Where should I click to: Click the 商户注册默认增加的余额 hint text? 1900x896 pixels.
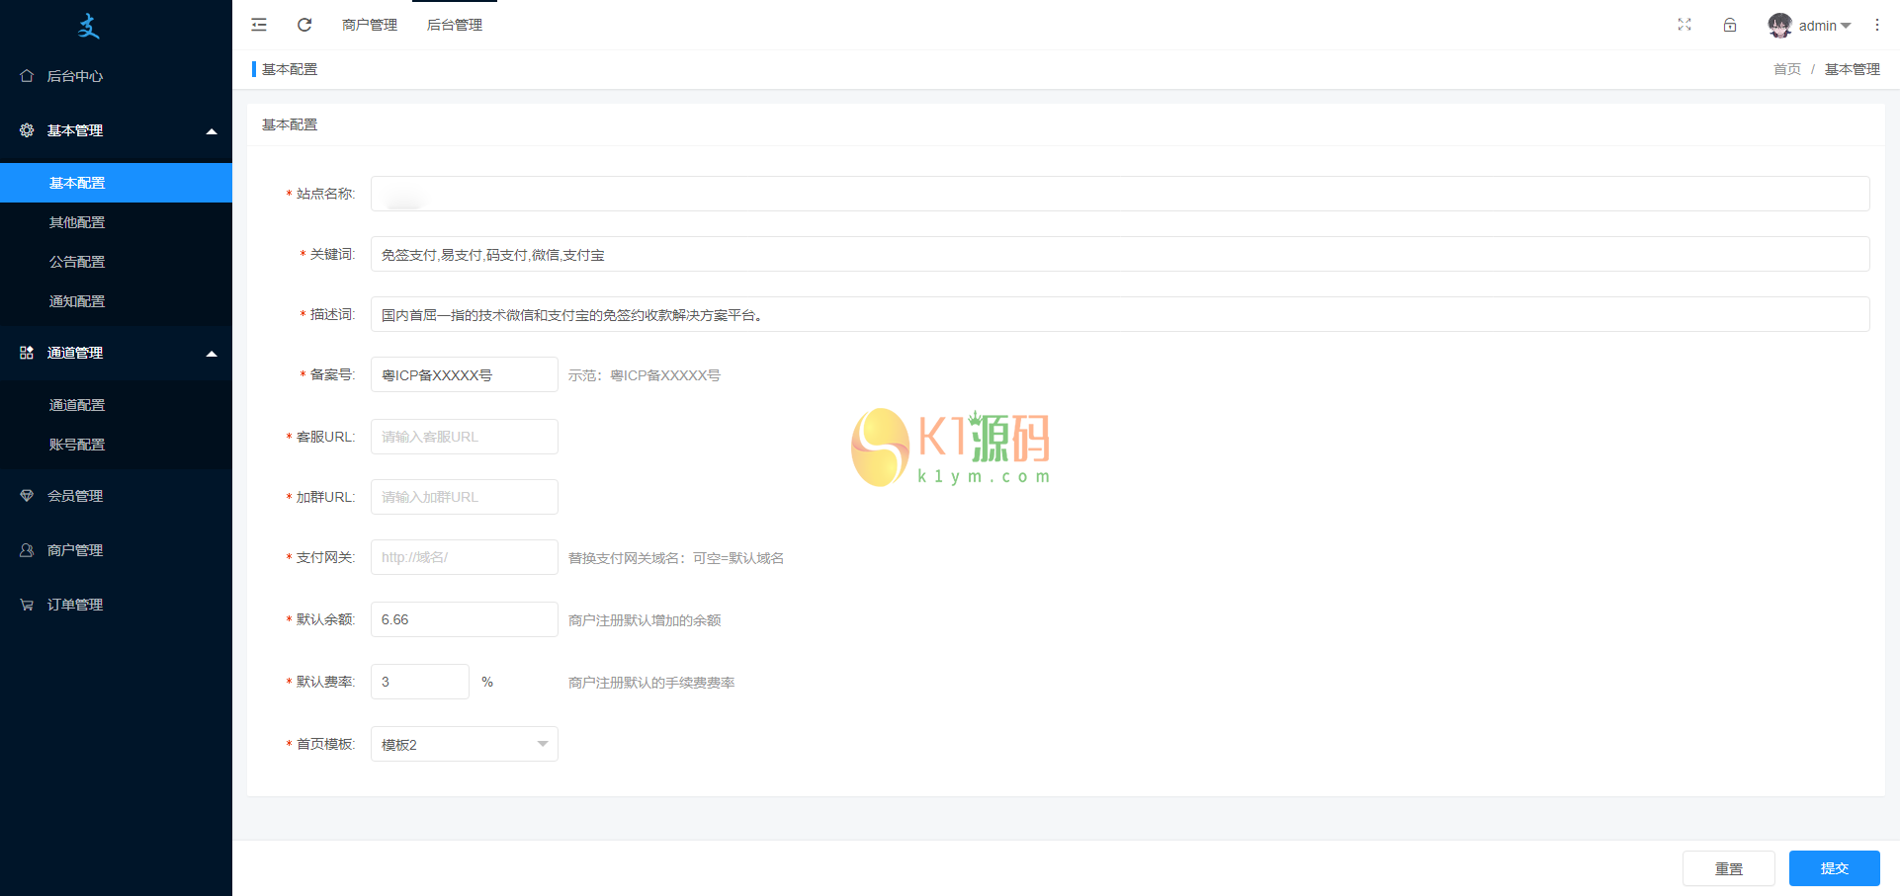click(x=645, y=620)
